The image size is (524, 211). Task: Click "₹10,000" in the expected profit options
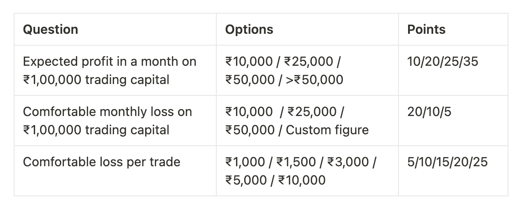click(249, 62)
